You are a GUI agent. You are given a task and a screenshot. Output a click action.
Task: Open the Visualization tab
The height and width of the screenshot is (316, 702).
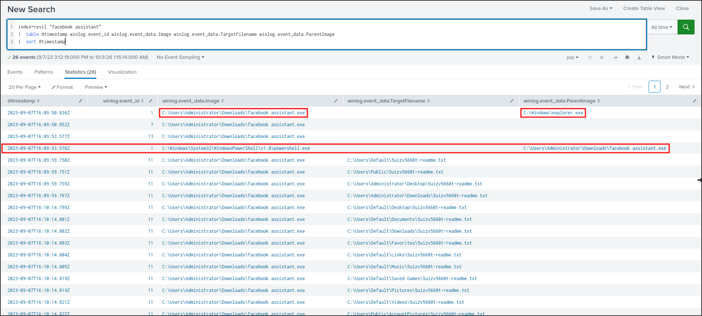tap(122, 72)
